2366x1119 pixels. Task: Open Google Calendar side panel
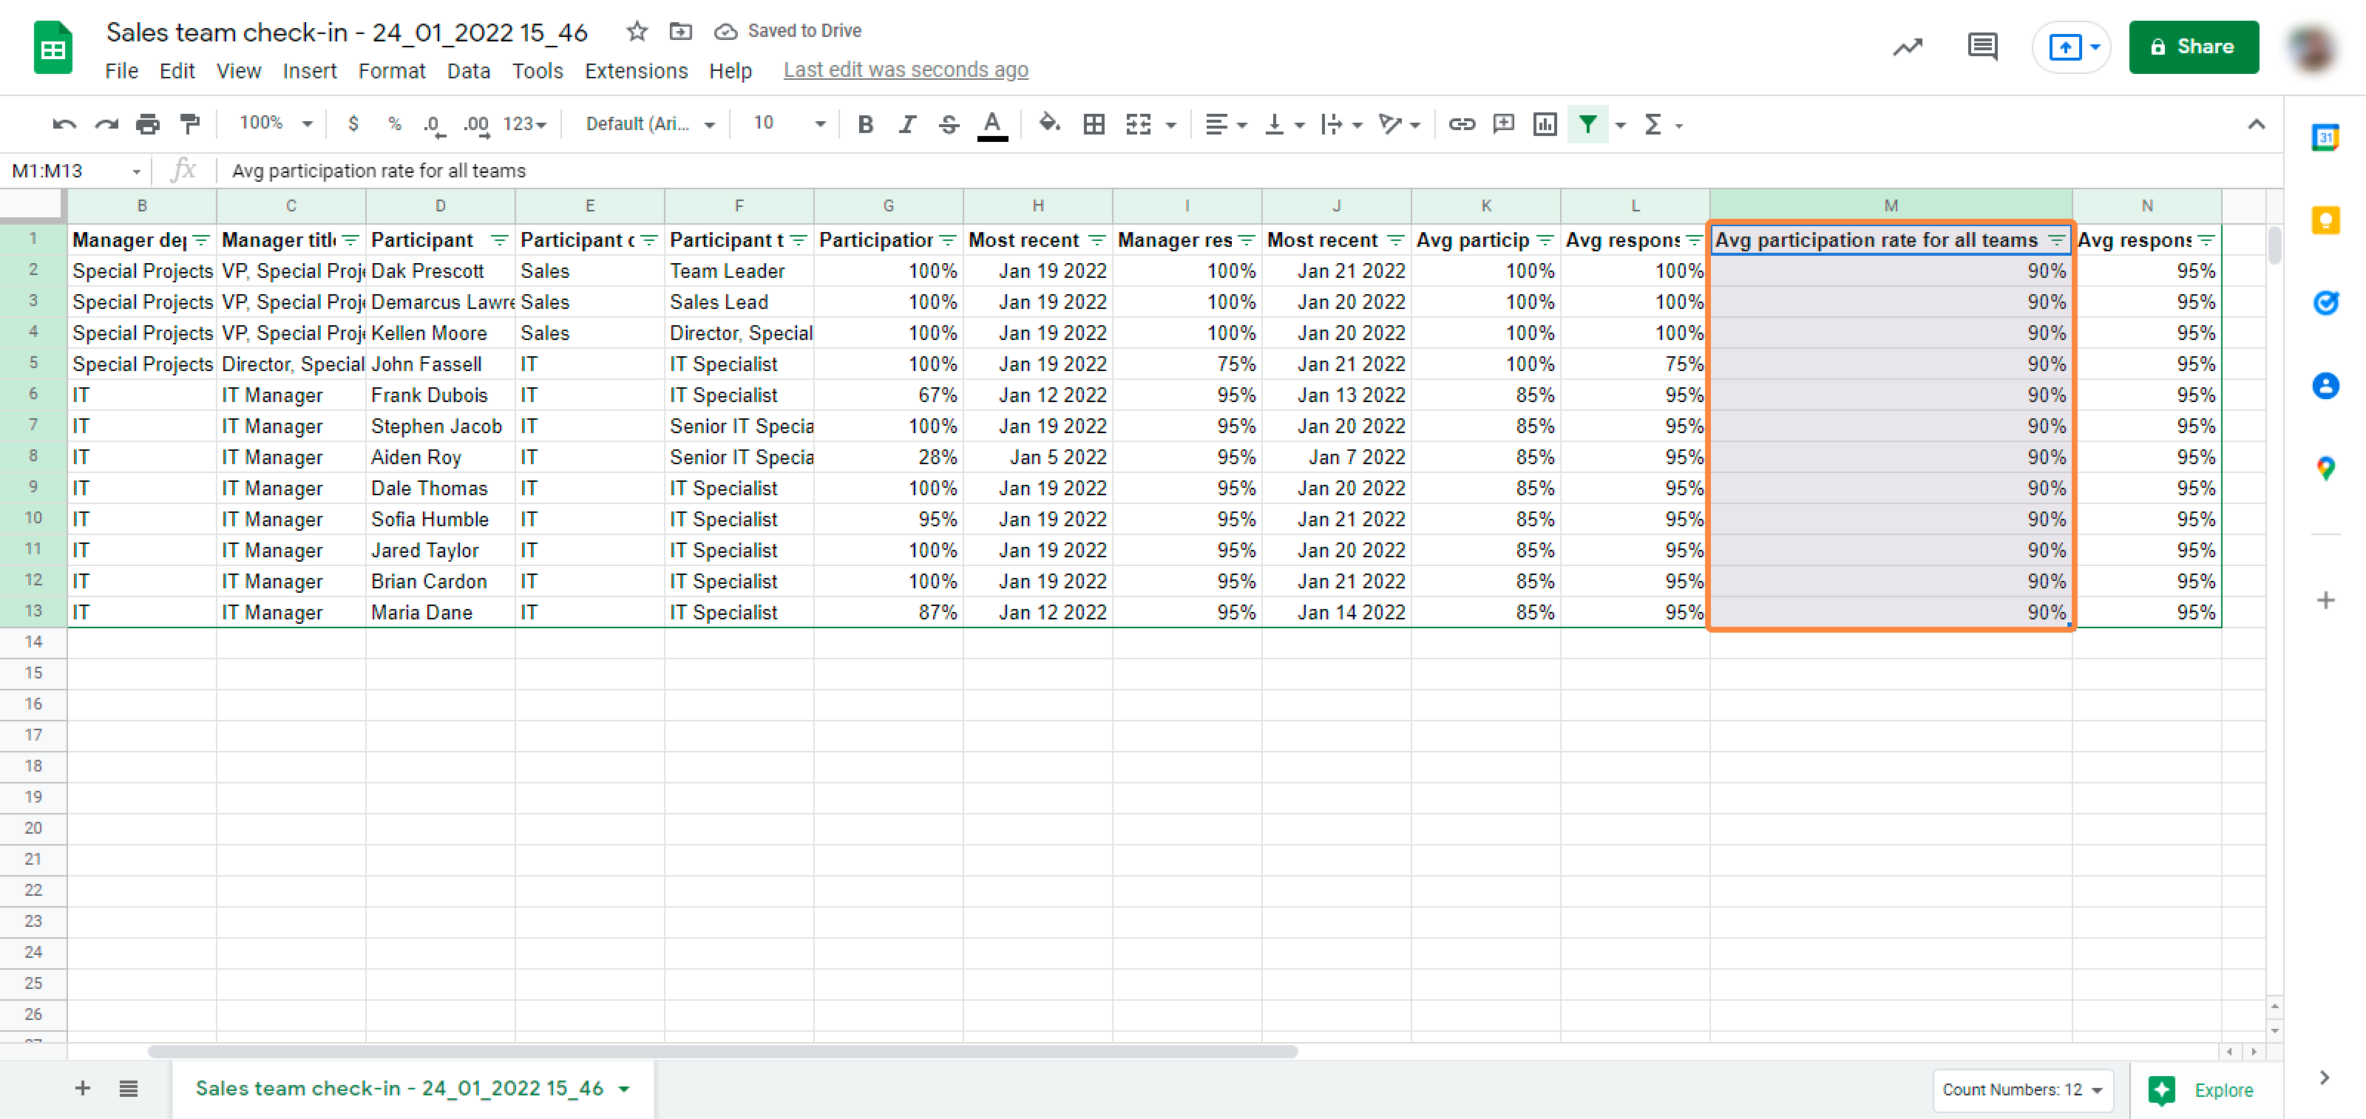2325,137
